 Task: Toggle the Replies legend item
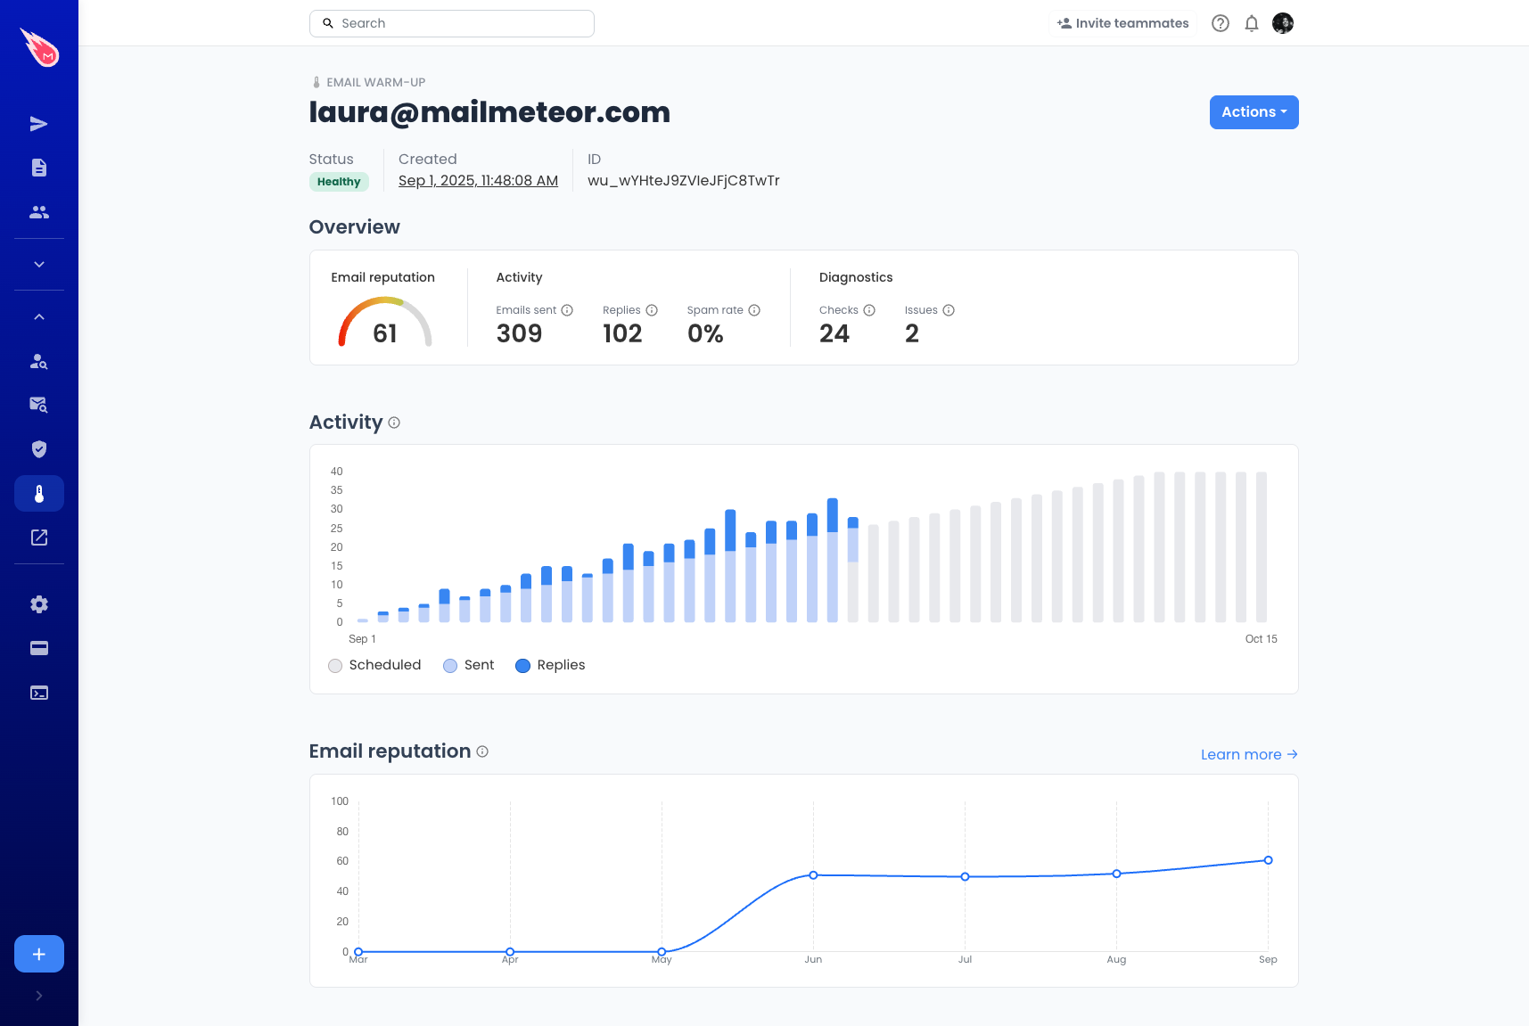[549, 665]
